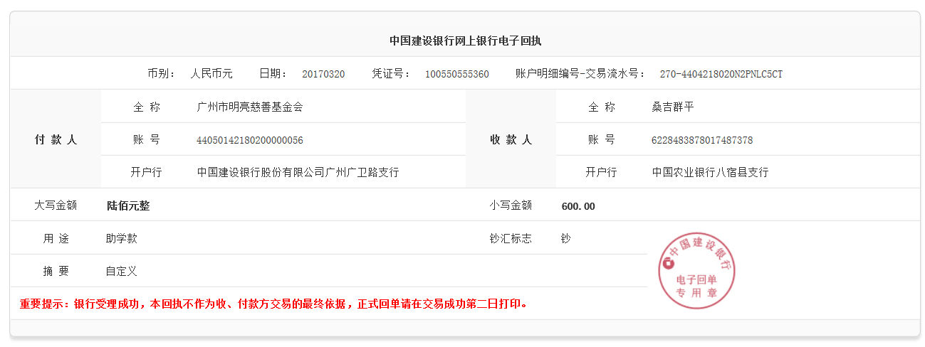925x347 pixels.
Task: Select the currency value 人民币元
Action: click(211, 73)
